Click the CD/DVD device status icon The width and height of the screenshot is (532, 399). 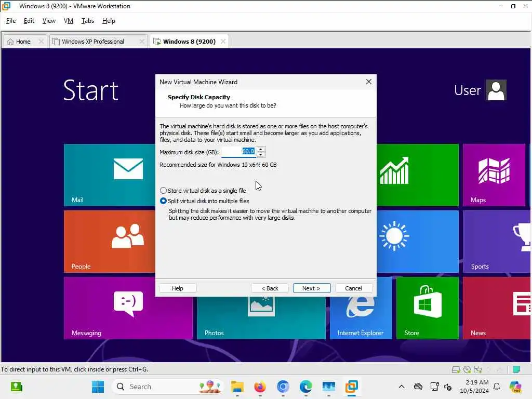click(x=467, y=369)
